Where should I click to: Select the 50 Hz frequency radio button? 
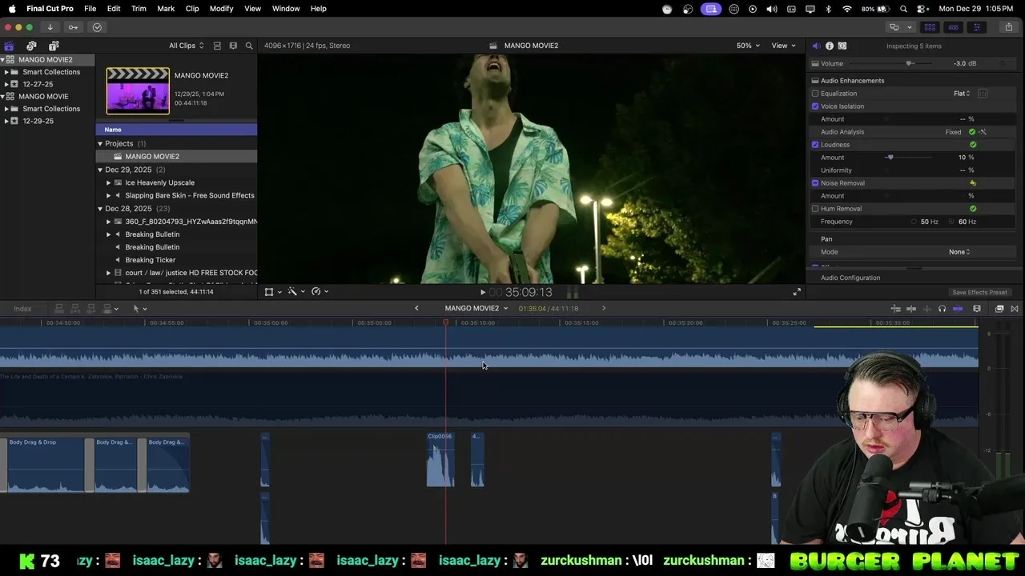coord(914,222)
